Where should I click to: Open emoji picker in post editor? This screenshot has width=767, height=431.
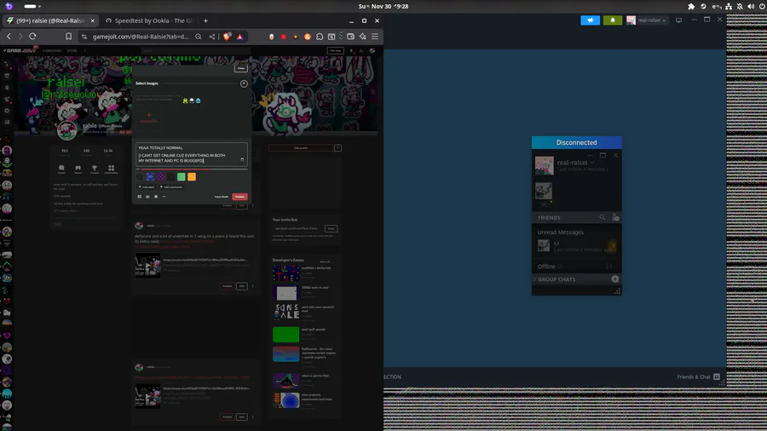pyautogui.click(x=242, y=160)
